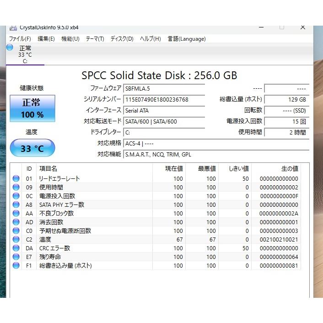Select the 電源投入回数 attribute name in the table

click(x=57, y=196)
